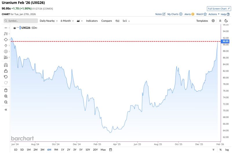Open the 1x1 grid layout dropdown
This screenshot has height=153, width=232.
tap(126, 21)
